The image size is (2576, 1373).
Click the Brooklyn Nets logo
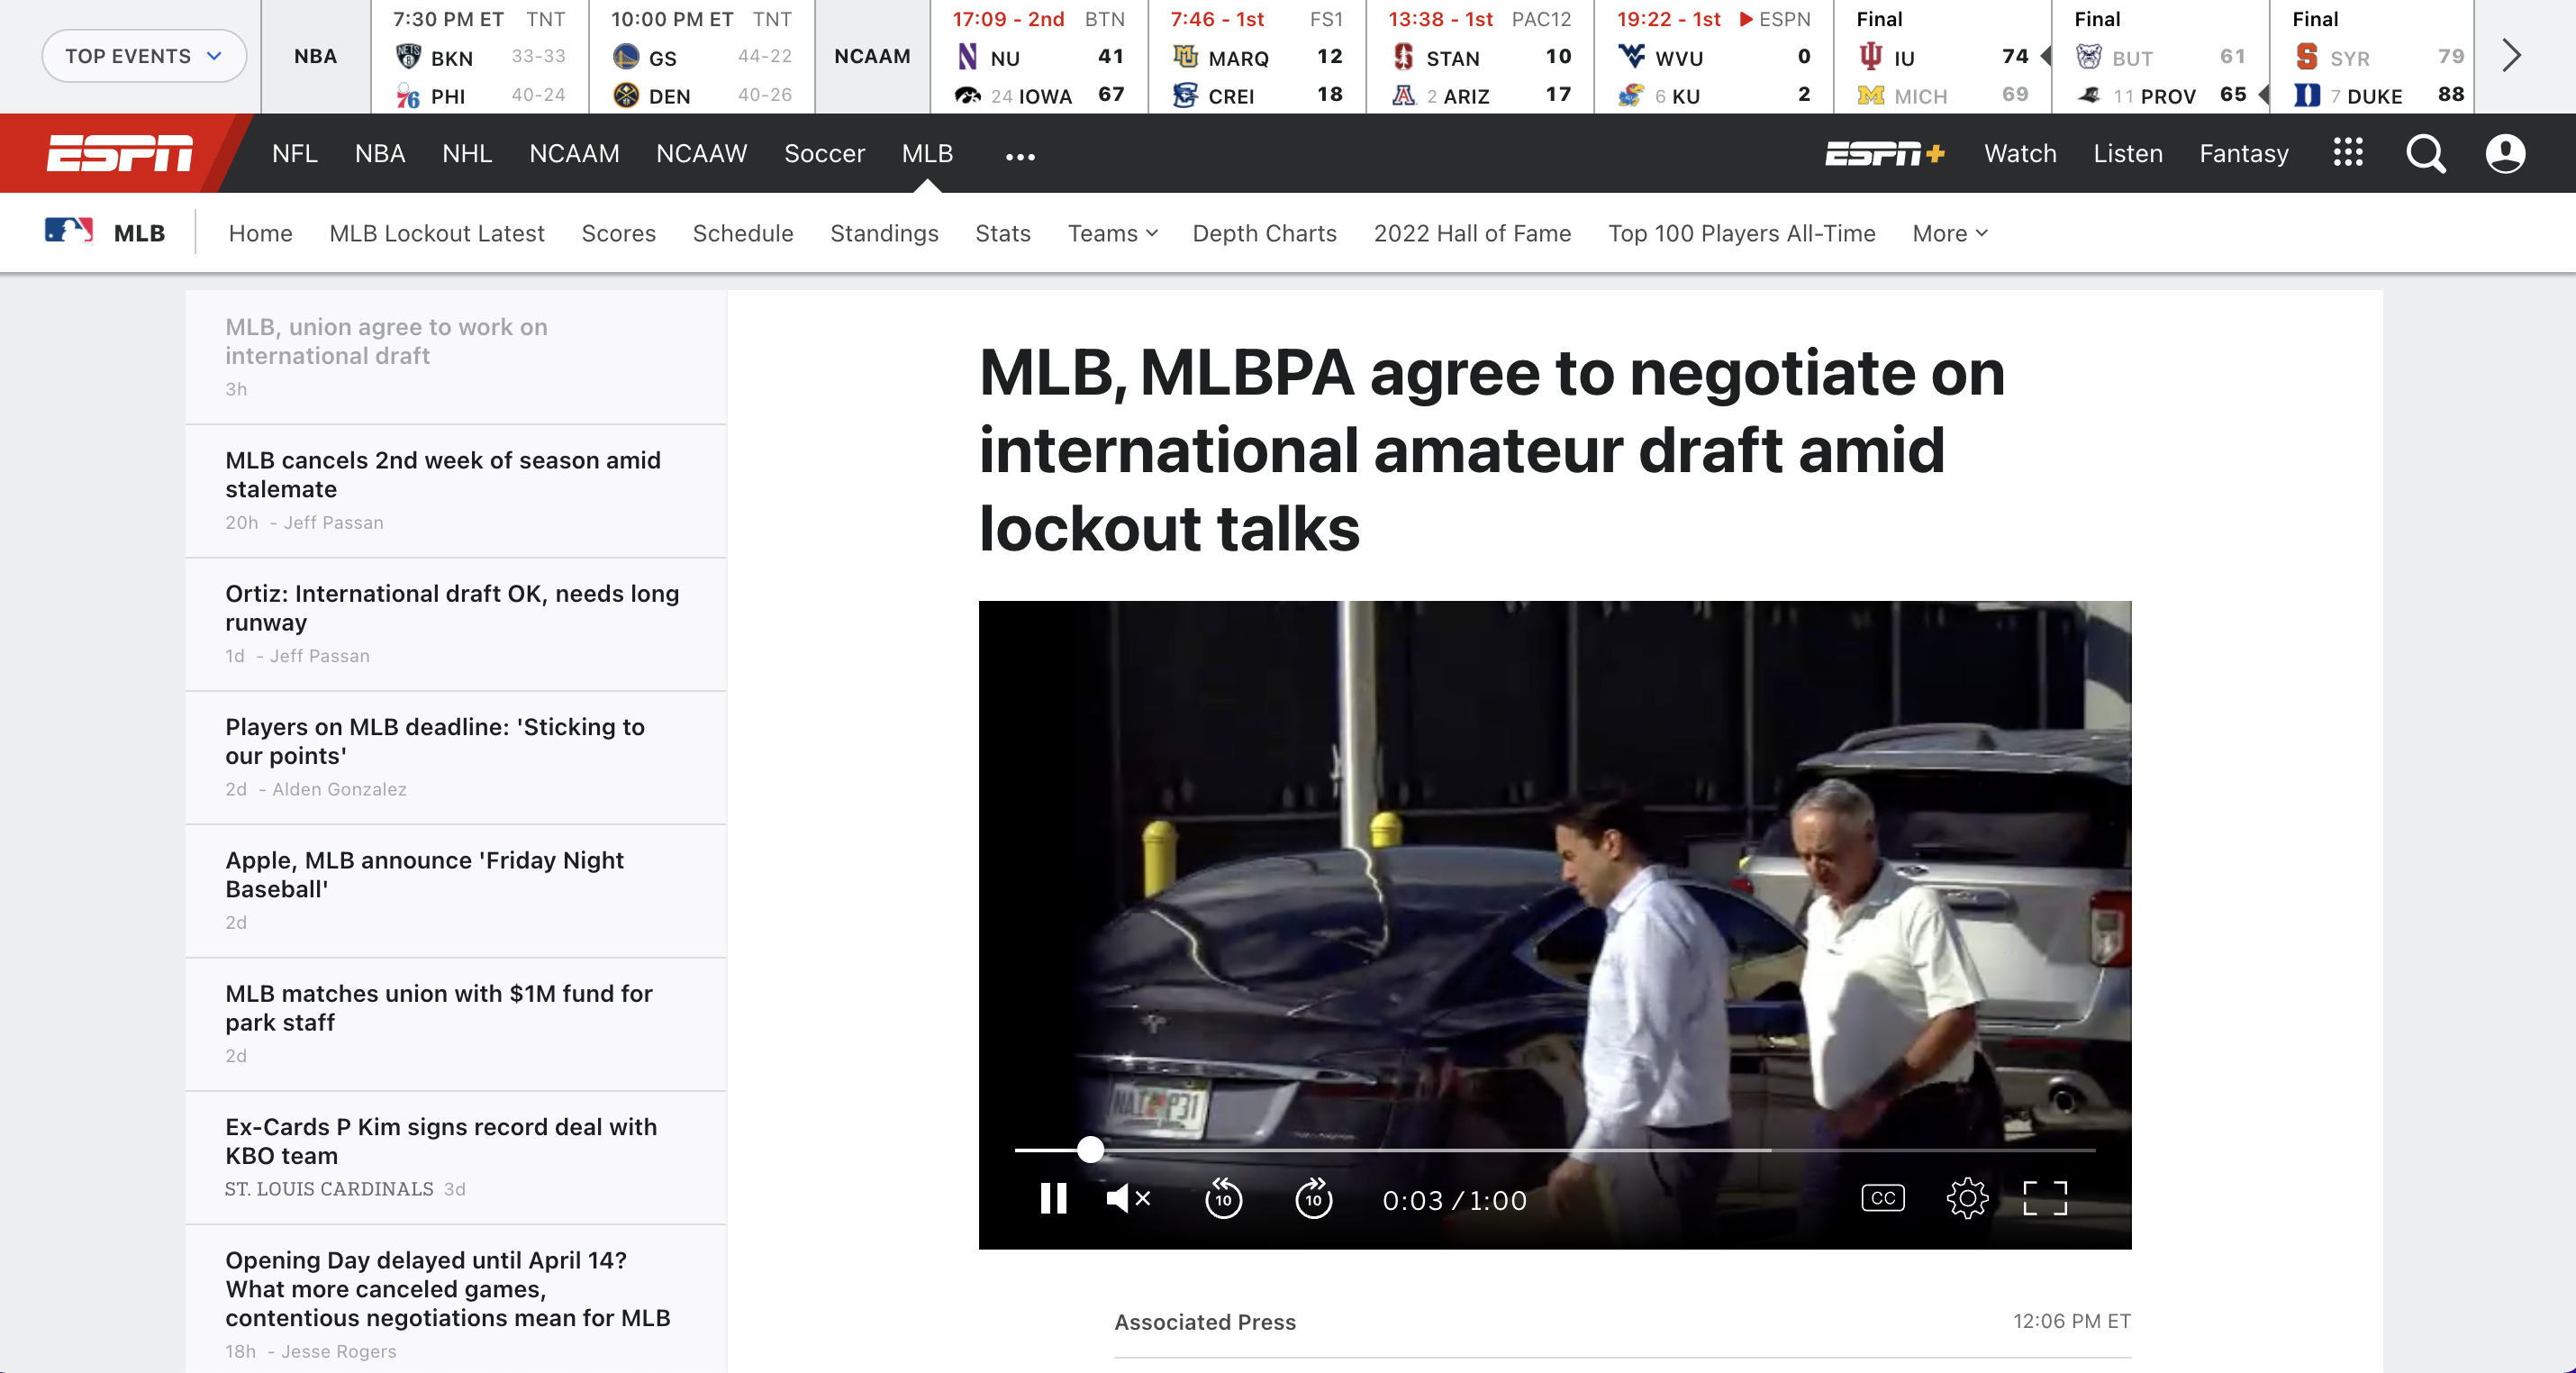click(408, 56)
